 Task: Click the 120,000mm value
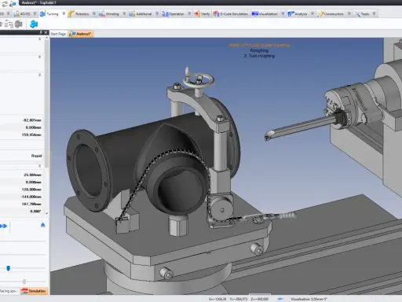(31, 190)
